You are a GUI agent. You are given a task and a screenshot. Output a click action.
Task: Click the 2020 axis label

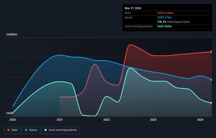click(13, 120)
